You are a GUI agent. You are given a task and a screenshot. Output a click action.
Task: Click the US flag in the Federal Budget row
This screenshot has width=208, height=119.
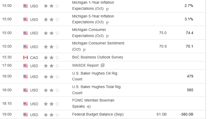point(25,115)
